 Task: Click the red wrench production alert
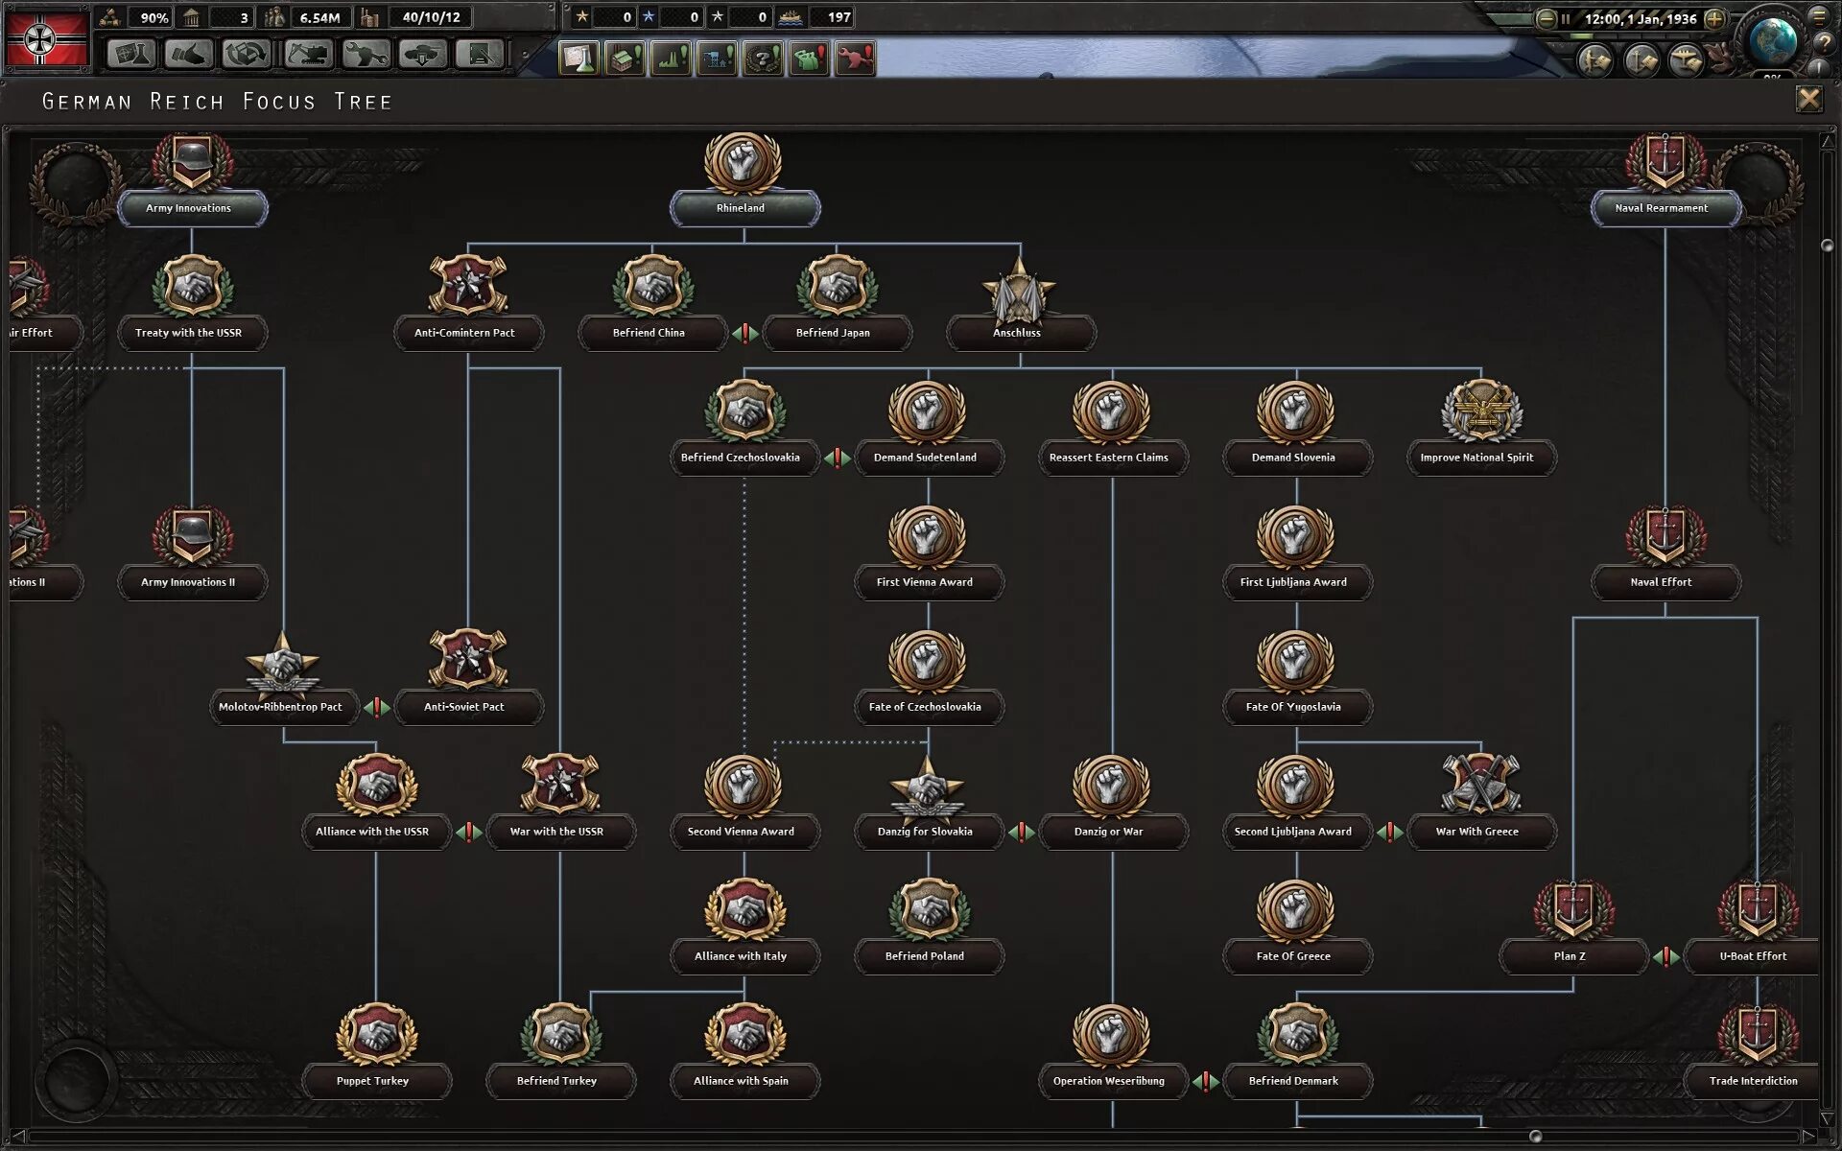(855, 59)
